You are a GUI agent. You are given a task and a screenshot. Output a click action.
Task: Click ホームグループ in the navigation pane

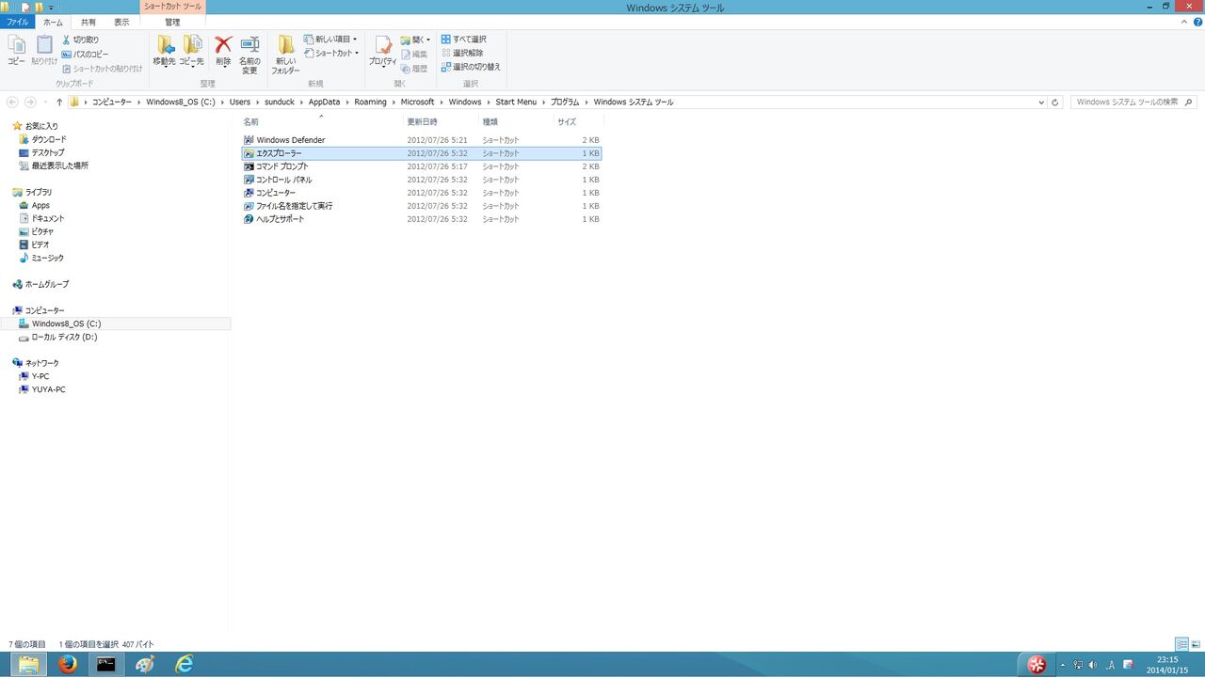[47, 284]
